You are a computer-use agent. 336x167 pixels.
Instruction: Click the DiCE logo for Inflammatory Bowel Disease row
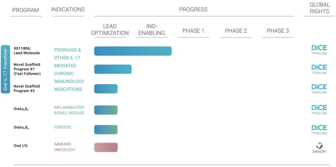[x=319, y=110]
